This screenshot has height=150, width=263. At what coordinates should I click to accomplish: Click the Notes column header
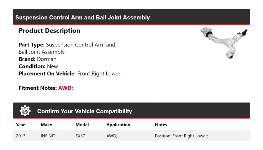pyautogui.click(x=161, y=125)
